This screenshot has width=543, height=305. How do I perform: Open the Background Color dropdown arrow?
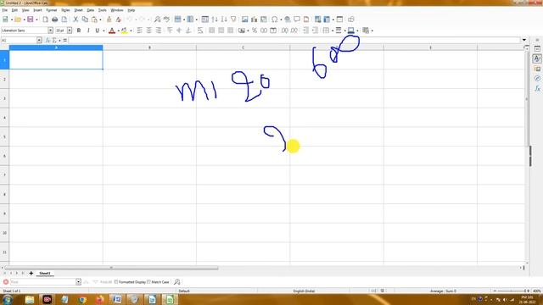pos(131,30)
